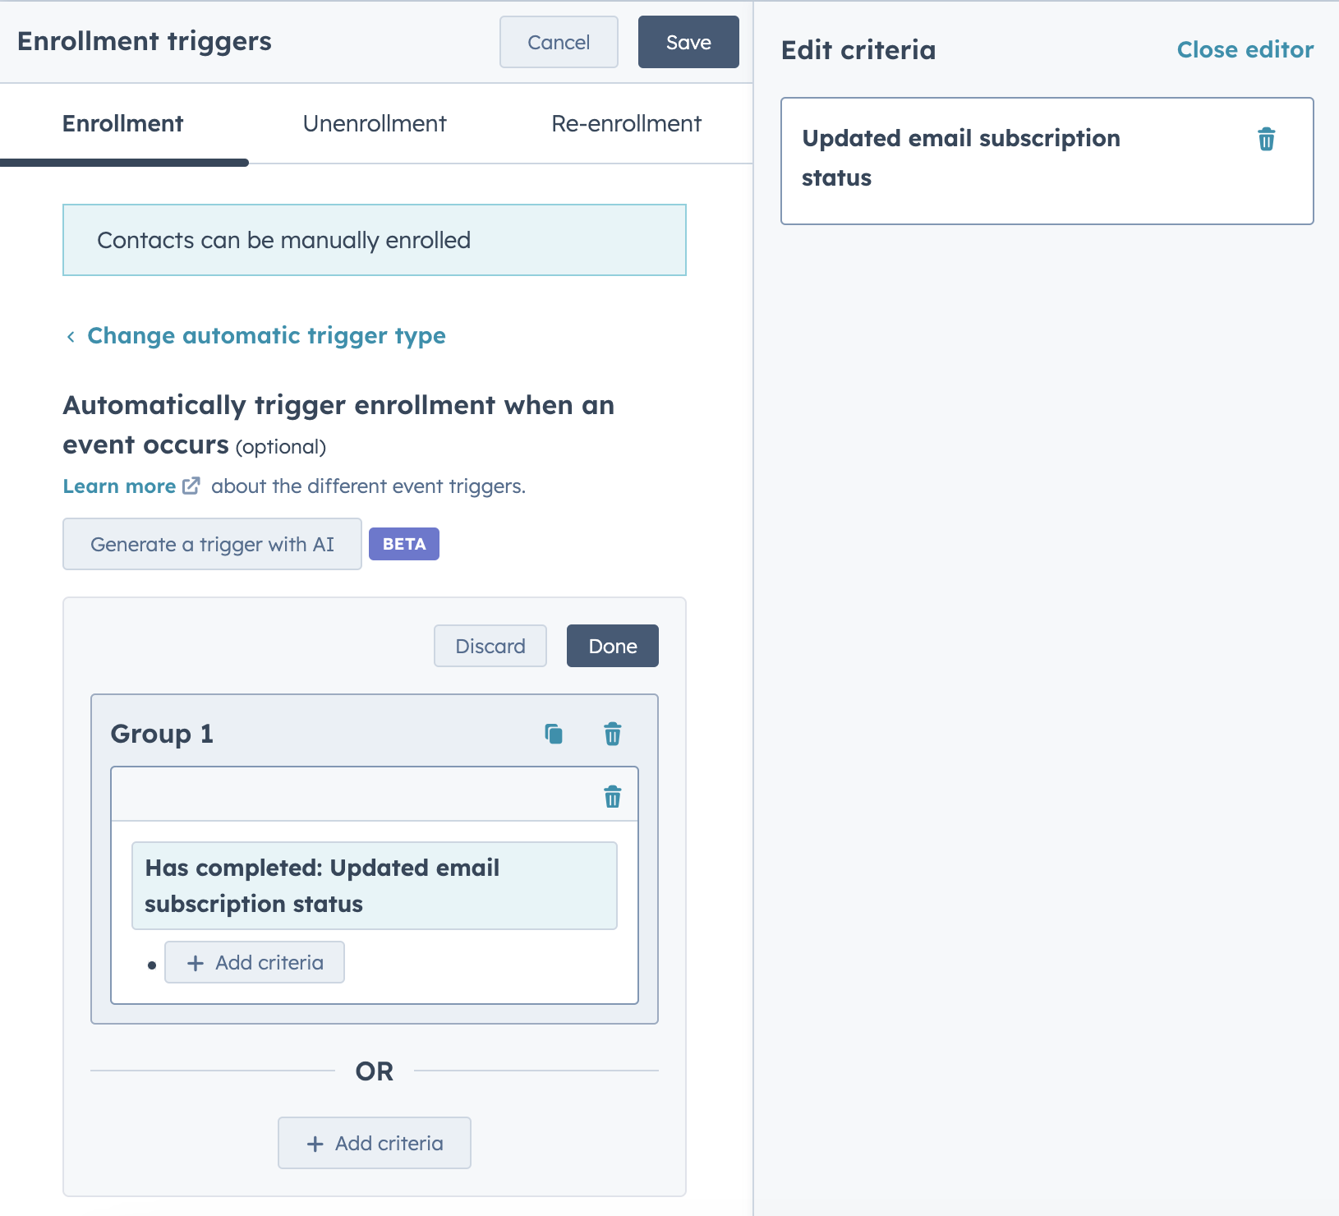This screenshot has width=1339, height=1216.
Task: Open the Re-enrollment tab
Action: click(626, 123)
